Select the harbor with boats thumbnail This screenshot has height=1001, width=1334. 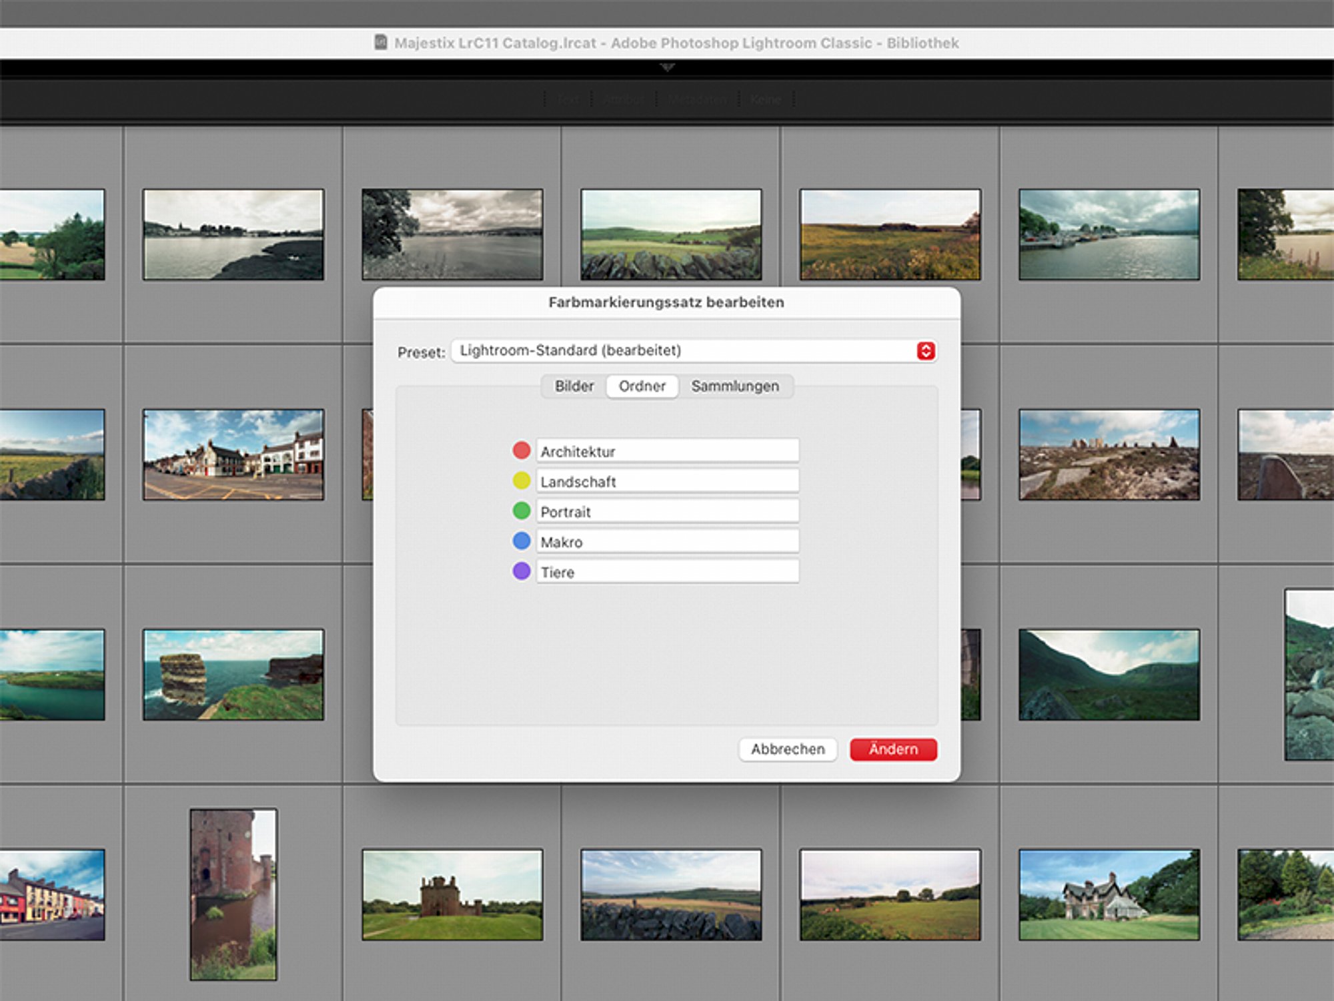[1109, 234]
